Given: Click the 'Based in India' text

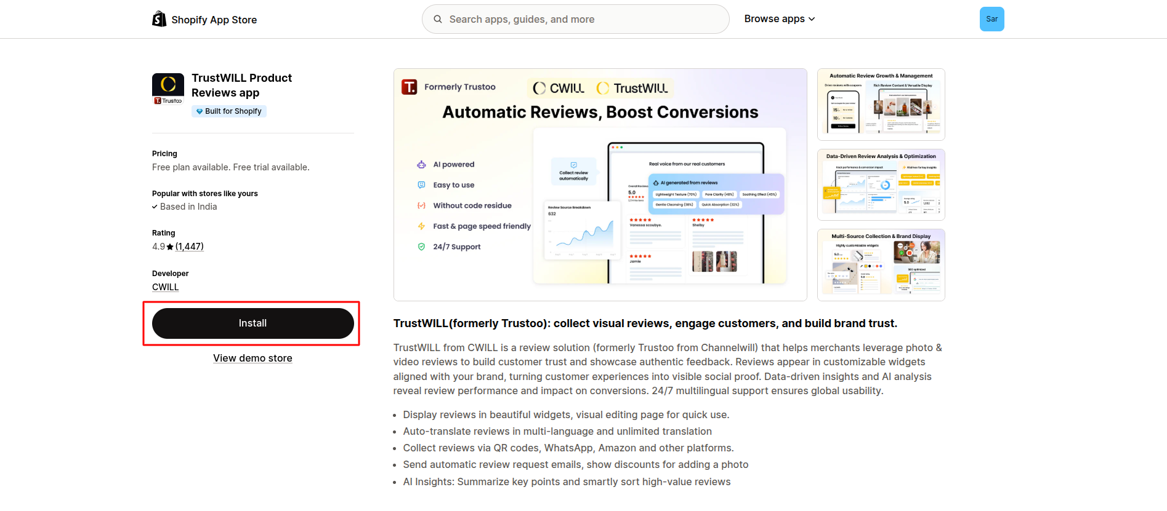Looking at the screenshot, I should coord(188,207).
